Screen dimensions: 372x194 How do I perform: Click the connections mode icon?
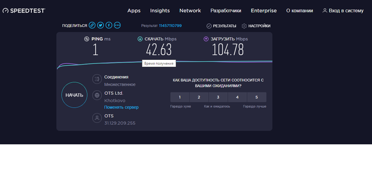click(97, 80)
